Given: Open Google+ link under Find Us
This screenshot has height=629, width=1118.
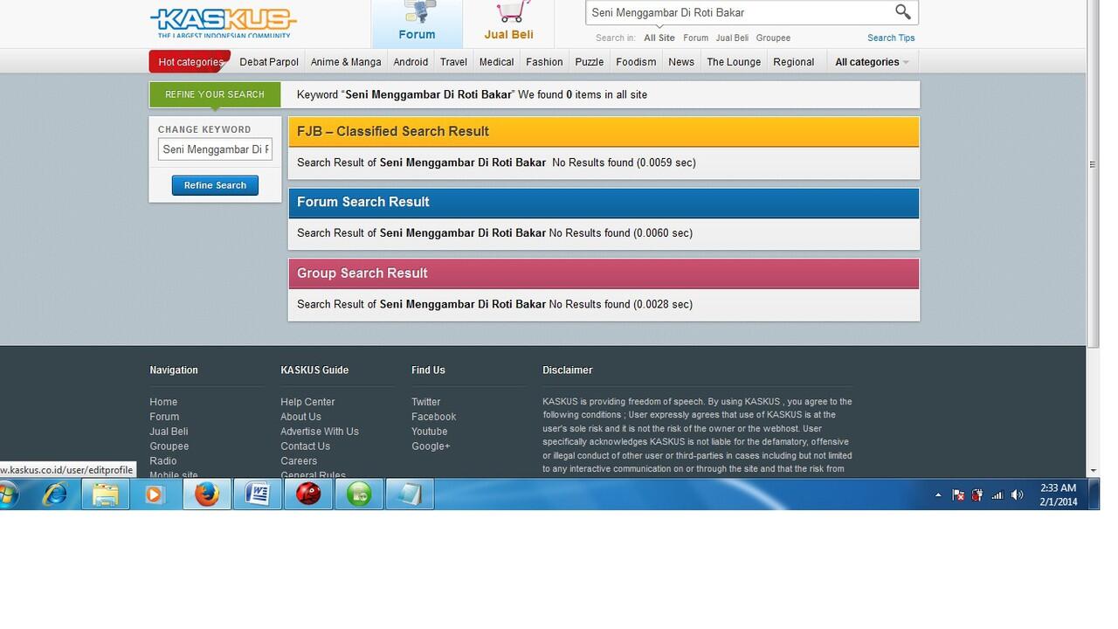Looking at the screenshot, I should pyautogui.click(x=431, y=446).
